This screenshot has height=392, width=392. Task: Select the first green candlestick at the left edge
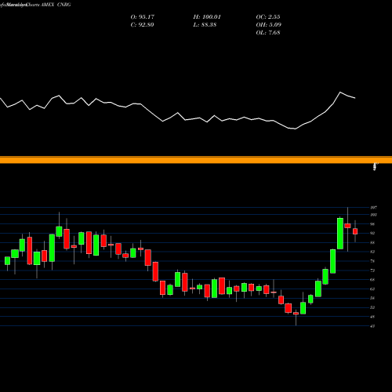(x=7, y=261)
